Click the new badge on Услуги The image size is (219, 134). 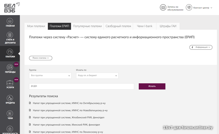tap(16, 79)
